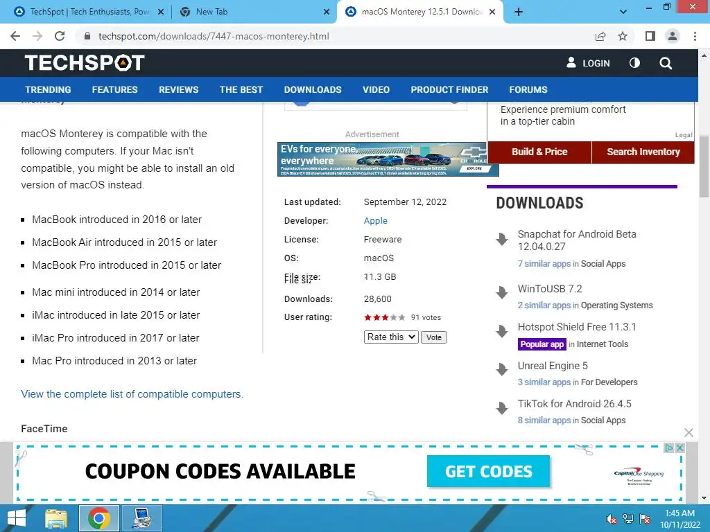Image resolution: width=710 pixels, height=532 pixels.
Task: Open the FORUMS menu
Action: point(528,89)
